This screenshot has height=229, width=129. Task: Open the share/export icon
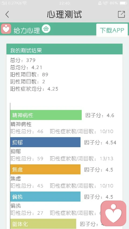pyautogui.click(x=121, y=14)
